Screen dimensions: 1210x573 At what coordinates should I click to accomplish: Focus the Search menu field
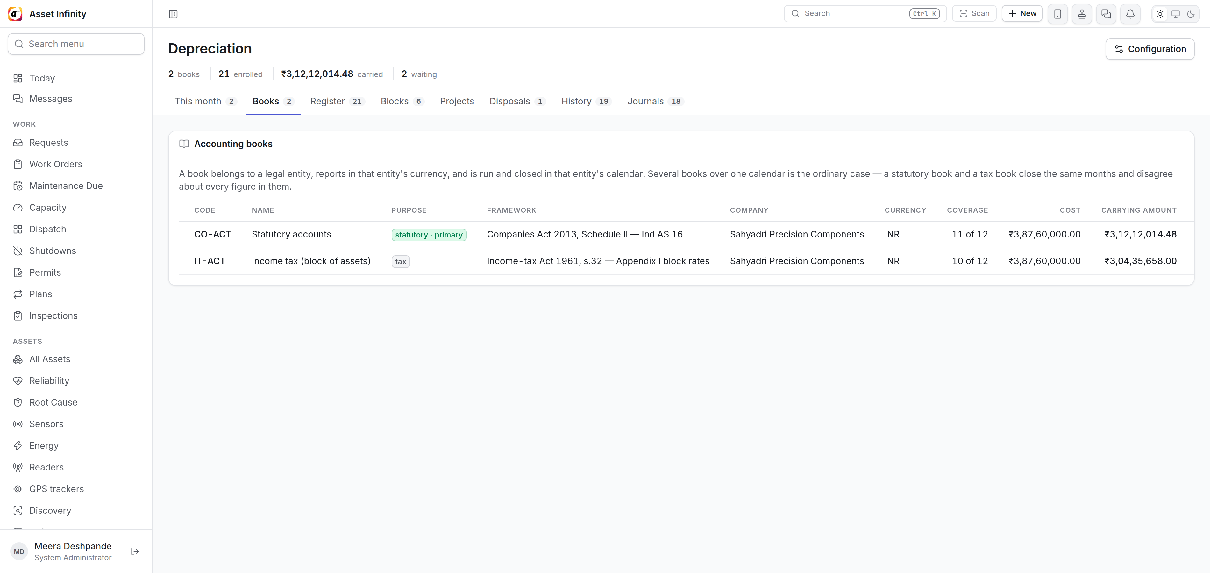pos(76,44)
